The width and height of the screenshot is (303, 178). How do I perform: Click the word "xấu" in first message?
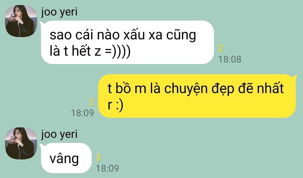point(134,35)
